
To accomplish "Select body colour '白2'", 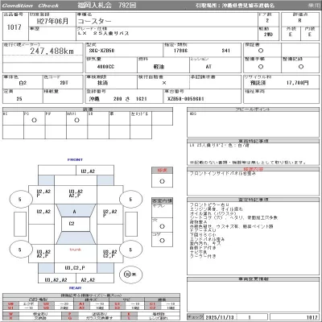I will pyautogui.click(x=23, y=83).
